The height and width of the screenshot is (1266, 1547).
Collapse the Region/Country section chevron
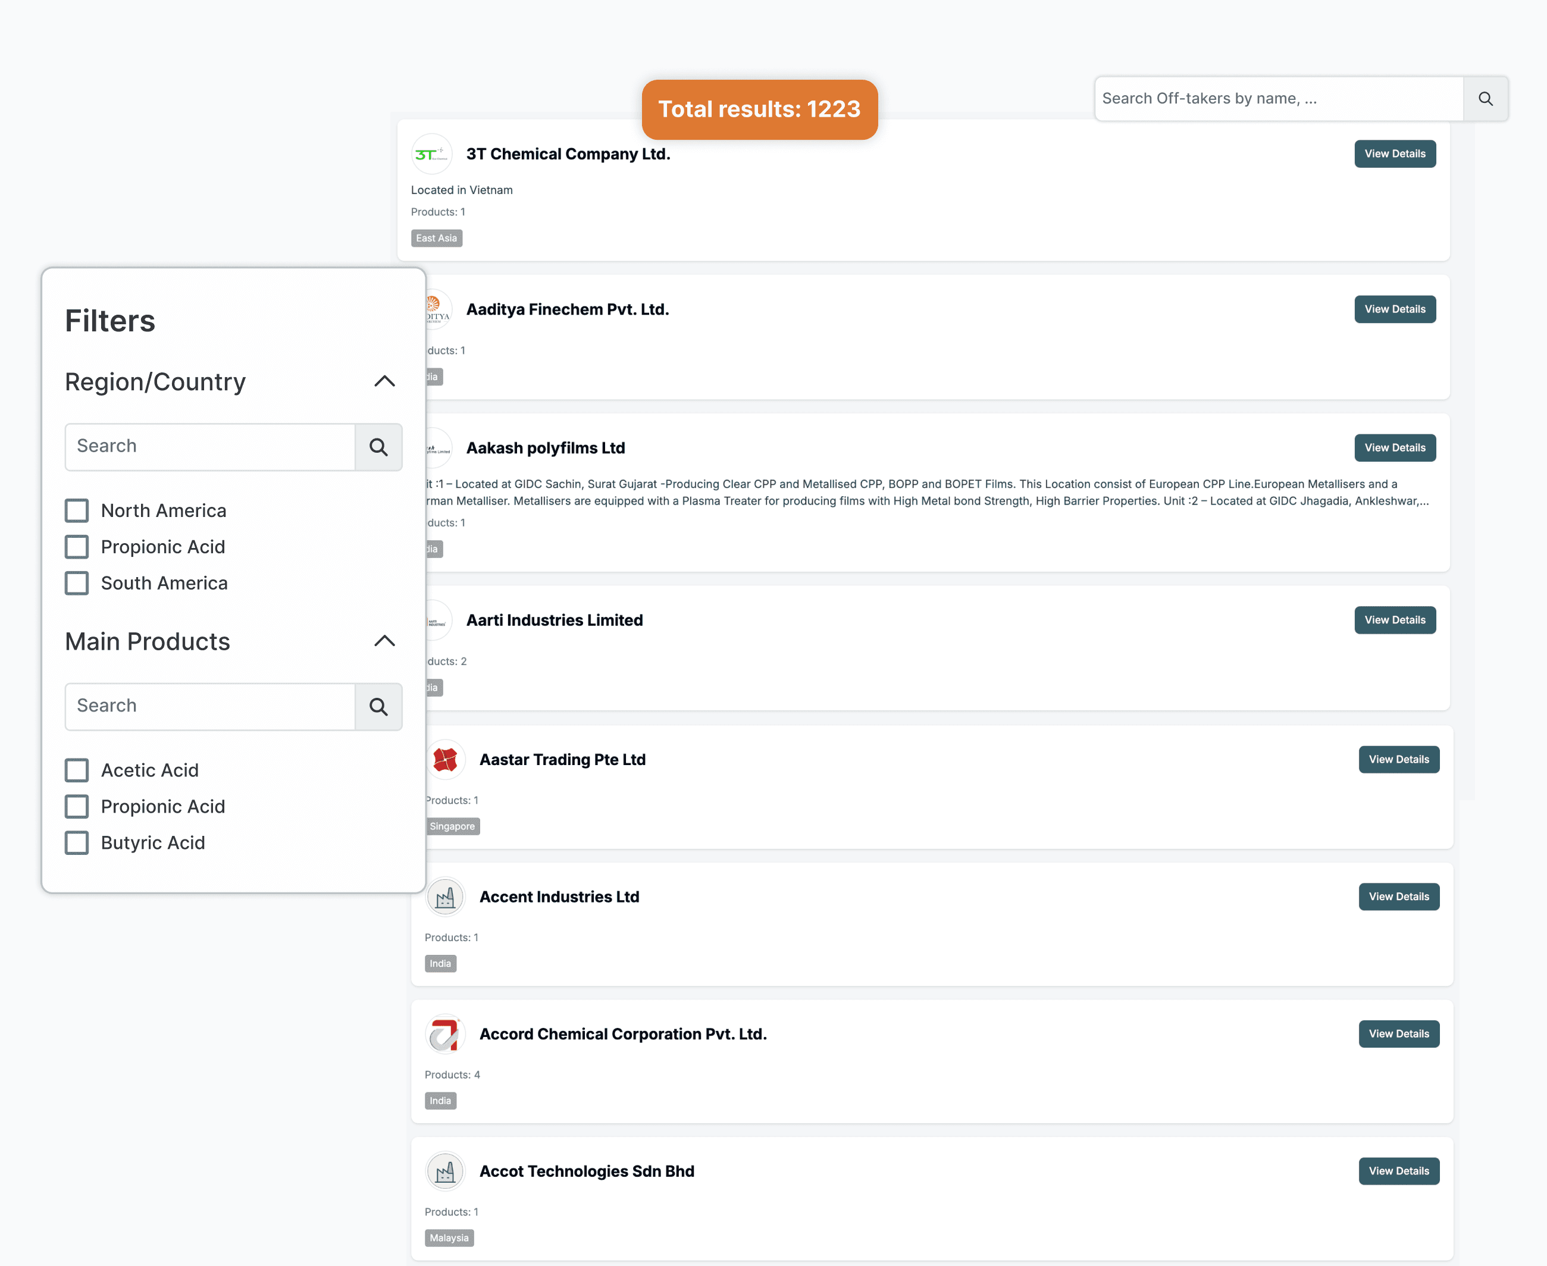point(384,381)
